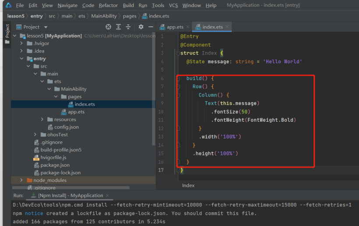The height and width of the screenshot is (226, 359).
Task: Select hvigorfile.js in project tree
Action: tap(53, 158)
